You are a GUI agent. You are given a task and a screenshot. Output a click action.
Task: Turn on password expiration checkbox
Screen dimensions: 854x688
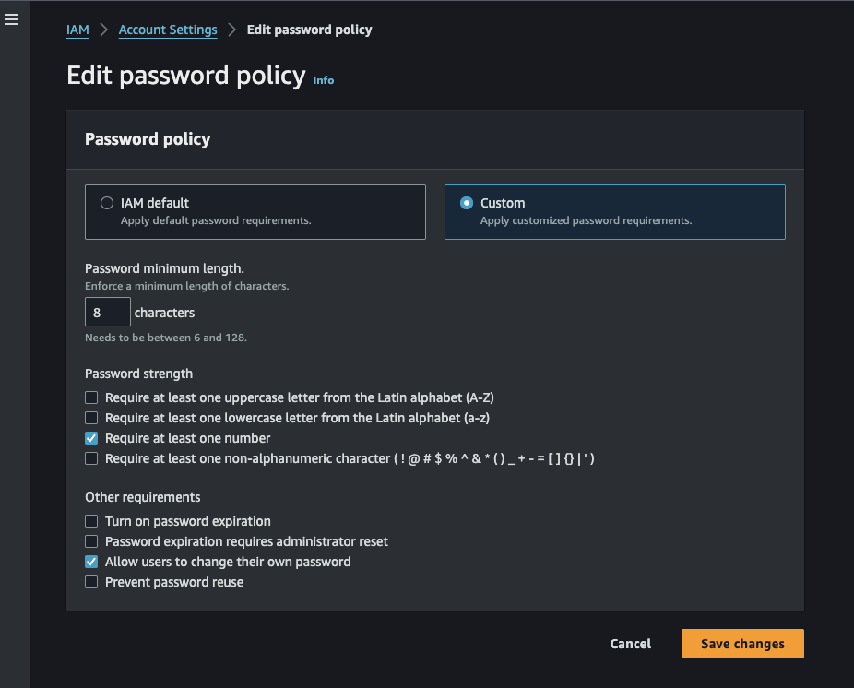pyautogui.click(x=91, y=521)
